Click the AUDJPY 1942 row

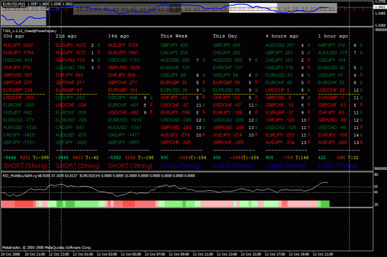tap(18, 45)
